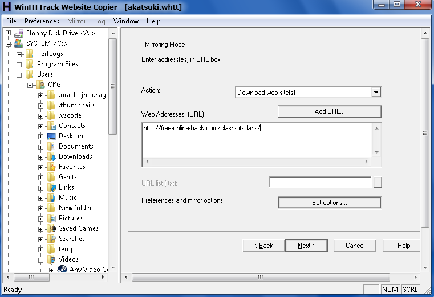The image size is (434, 297).
Task: Click the Links folder icon
Action: [x=51, y=187]
